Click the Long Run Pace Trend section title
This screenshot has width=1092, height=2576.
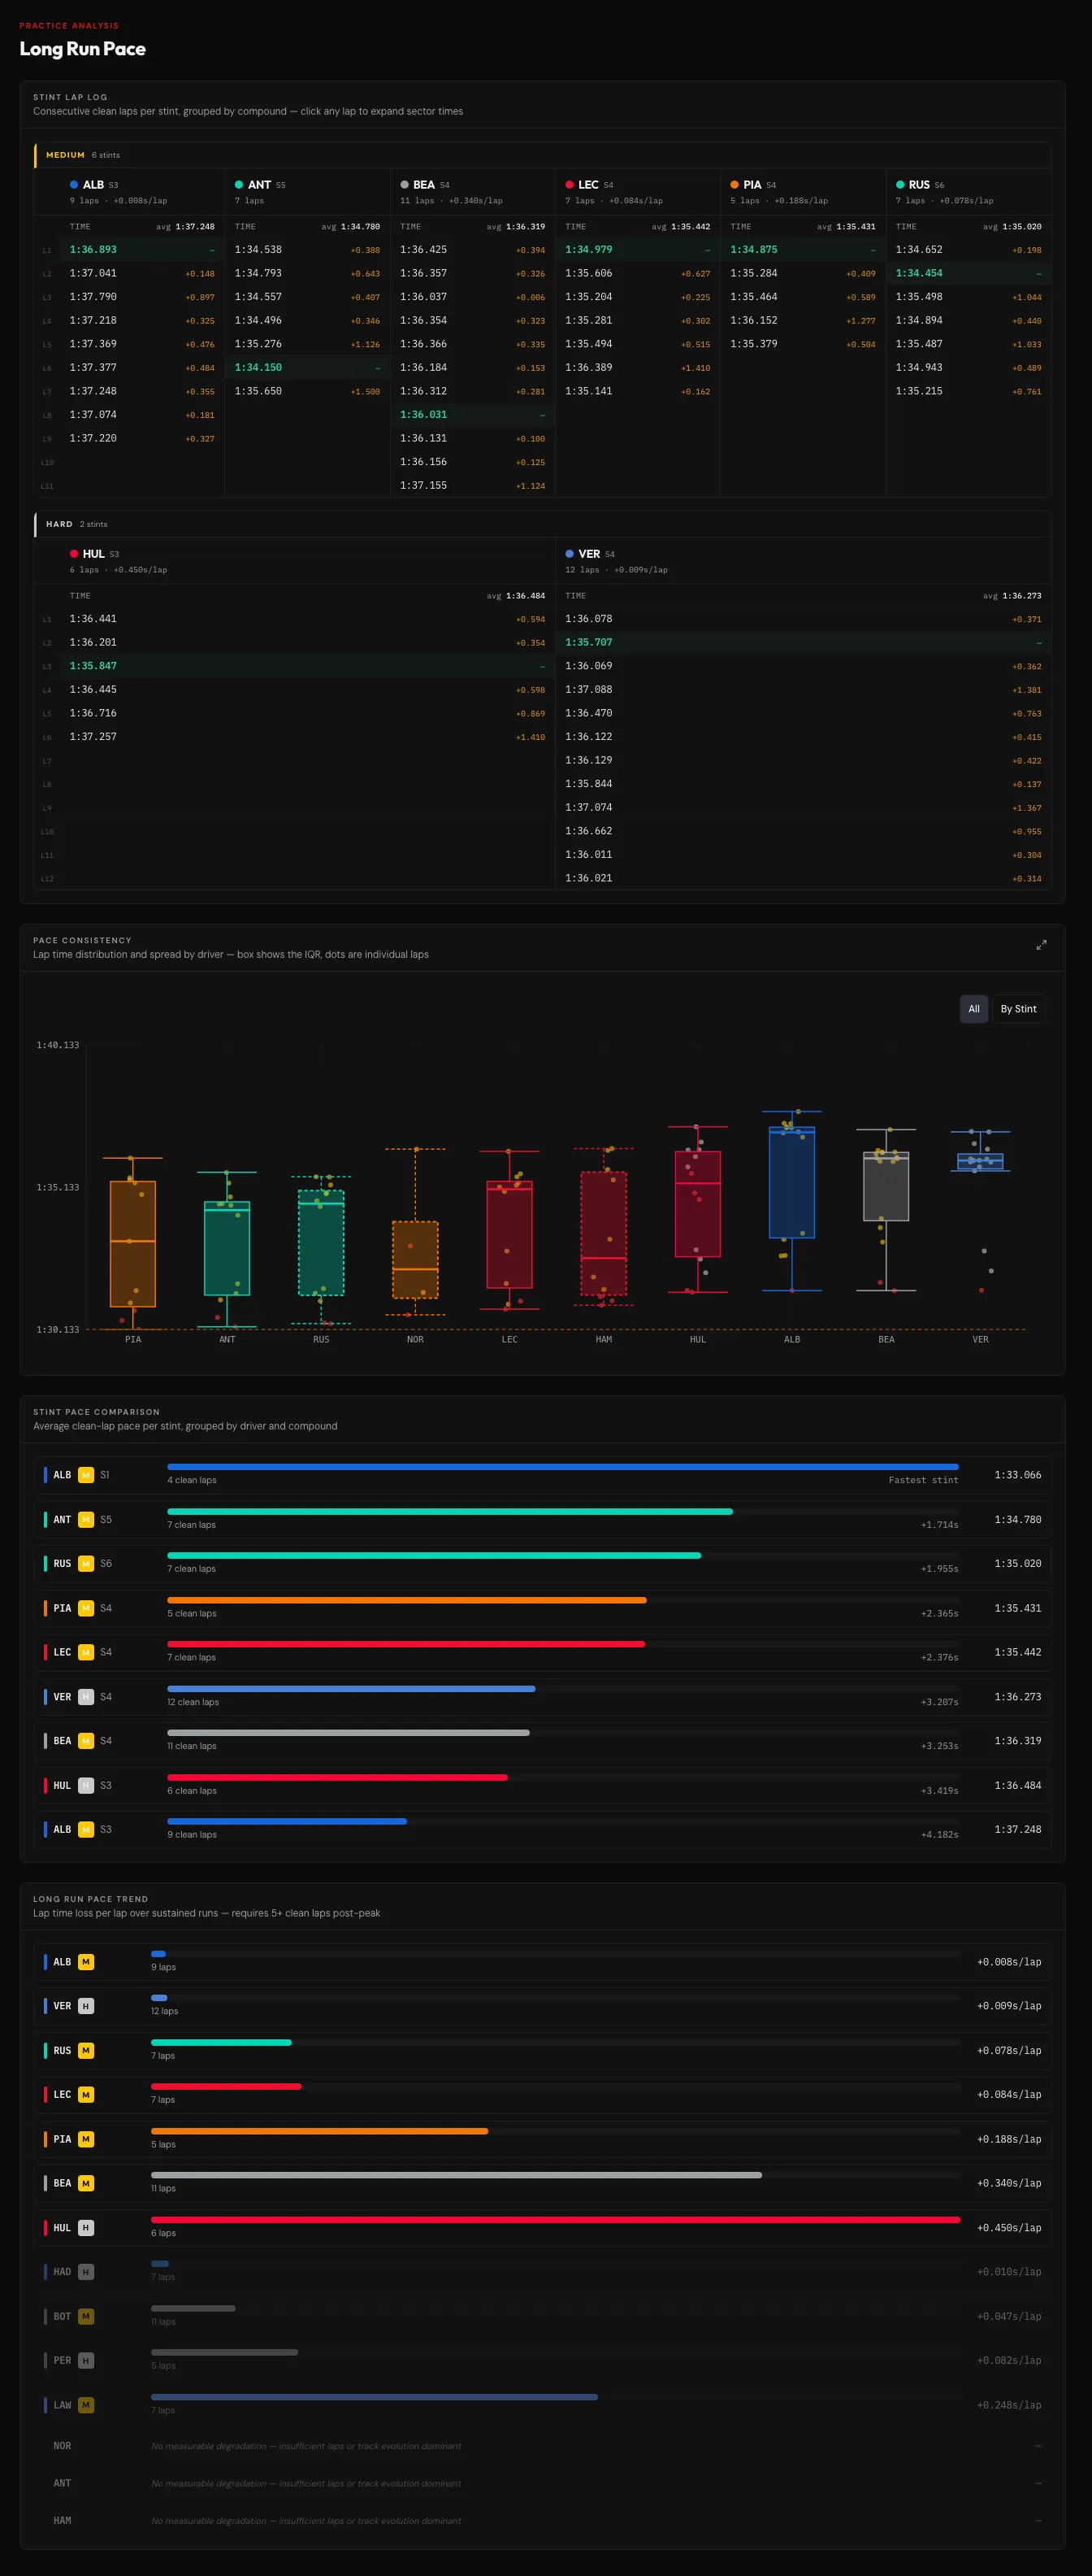tap(90, 1899)
